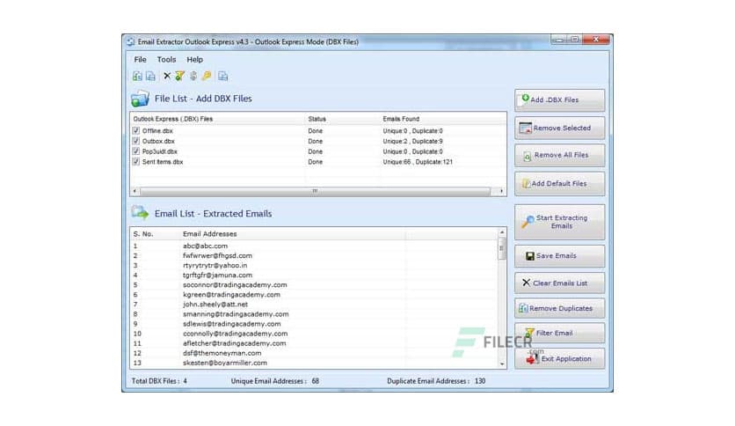This screenshot has width=735, height=426.
Task: Click 'Unique Email Addresses : 68' status text
Action: (x=275, y=381)
